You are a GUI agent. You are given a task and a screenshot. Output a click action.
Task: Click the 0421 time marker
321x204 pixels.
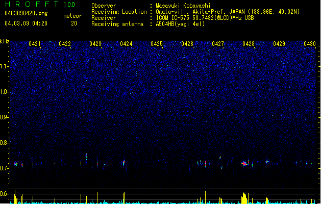[x=35, y=44]
